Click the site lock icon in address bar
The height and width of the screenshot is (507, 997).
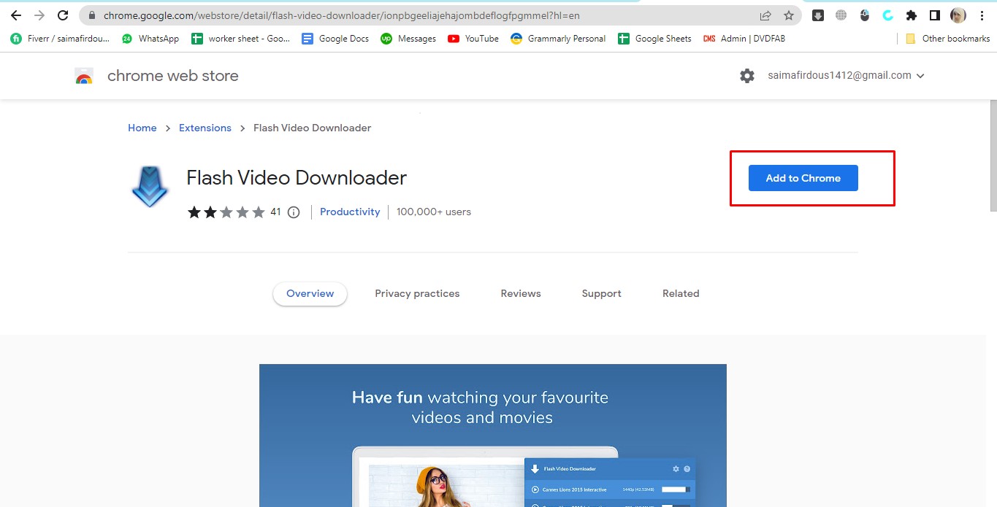coord(91,15)
